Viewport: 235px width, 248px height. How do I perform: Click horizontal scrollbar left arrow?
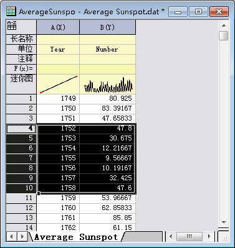pos(171,236)
